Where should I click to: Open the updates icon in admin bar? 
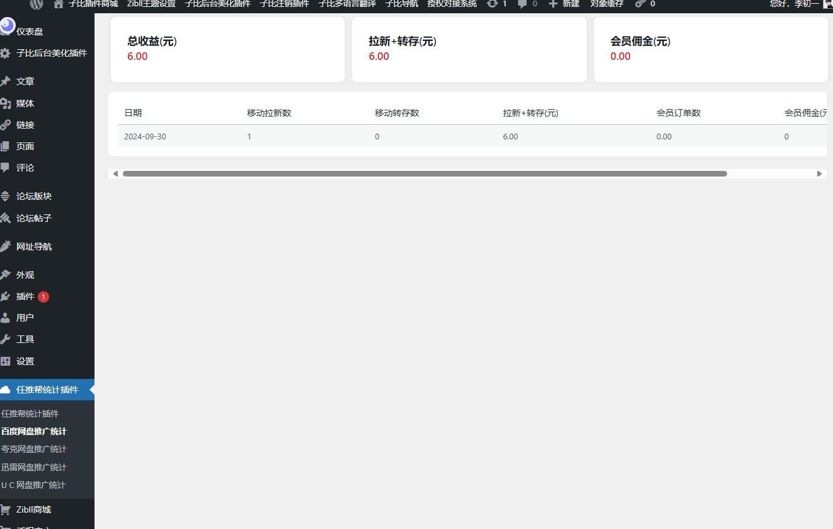tap(492, 4)
